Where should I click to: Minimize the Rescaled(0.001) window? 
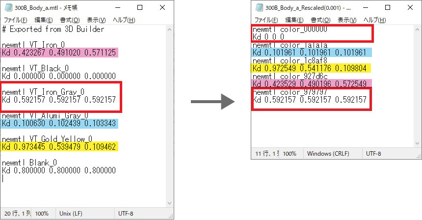tap(365, 7)
